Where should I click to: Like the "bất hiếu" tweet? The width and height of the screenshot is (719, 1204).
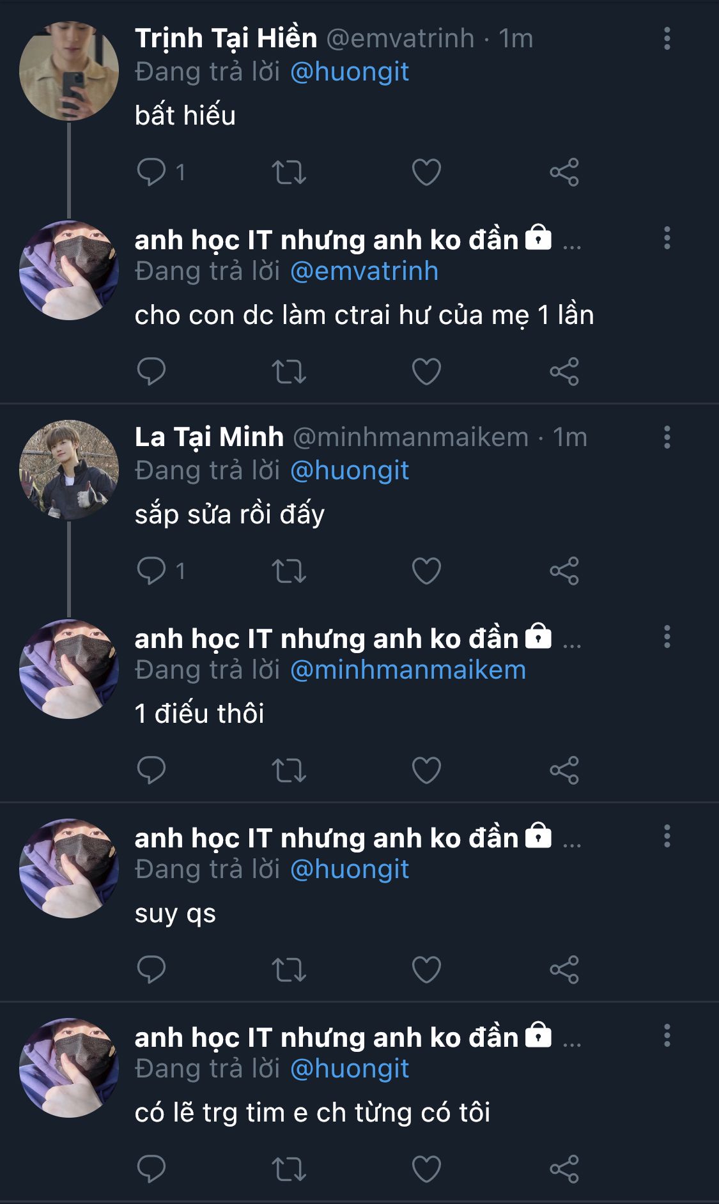click(426, 173)
